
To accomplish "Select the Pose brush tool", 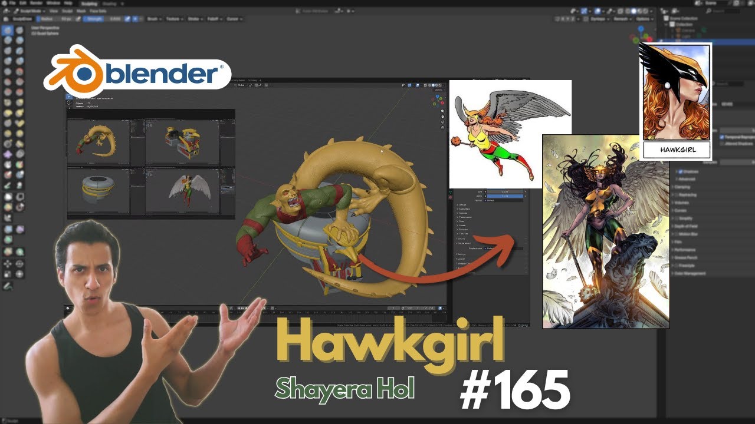I will tap(19, 123).
